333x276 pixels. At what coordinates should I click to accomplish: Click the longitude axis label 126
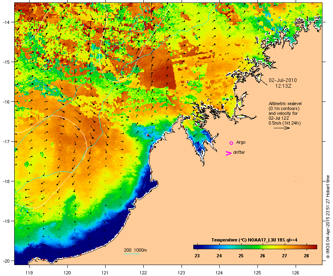[x=296, y=273]
